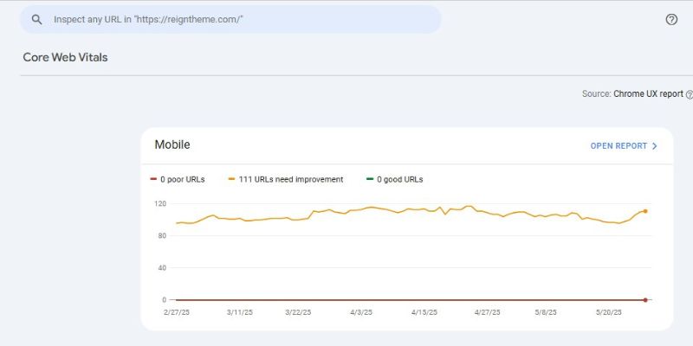693x346 pixels.
Task: Follow the Chrome UX report source link
Action: [648, 93]
